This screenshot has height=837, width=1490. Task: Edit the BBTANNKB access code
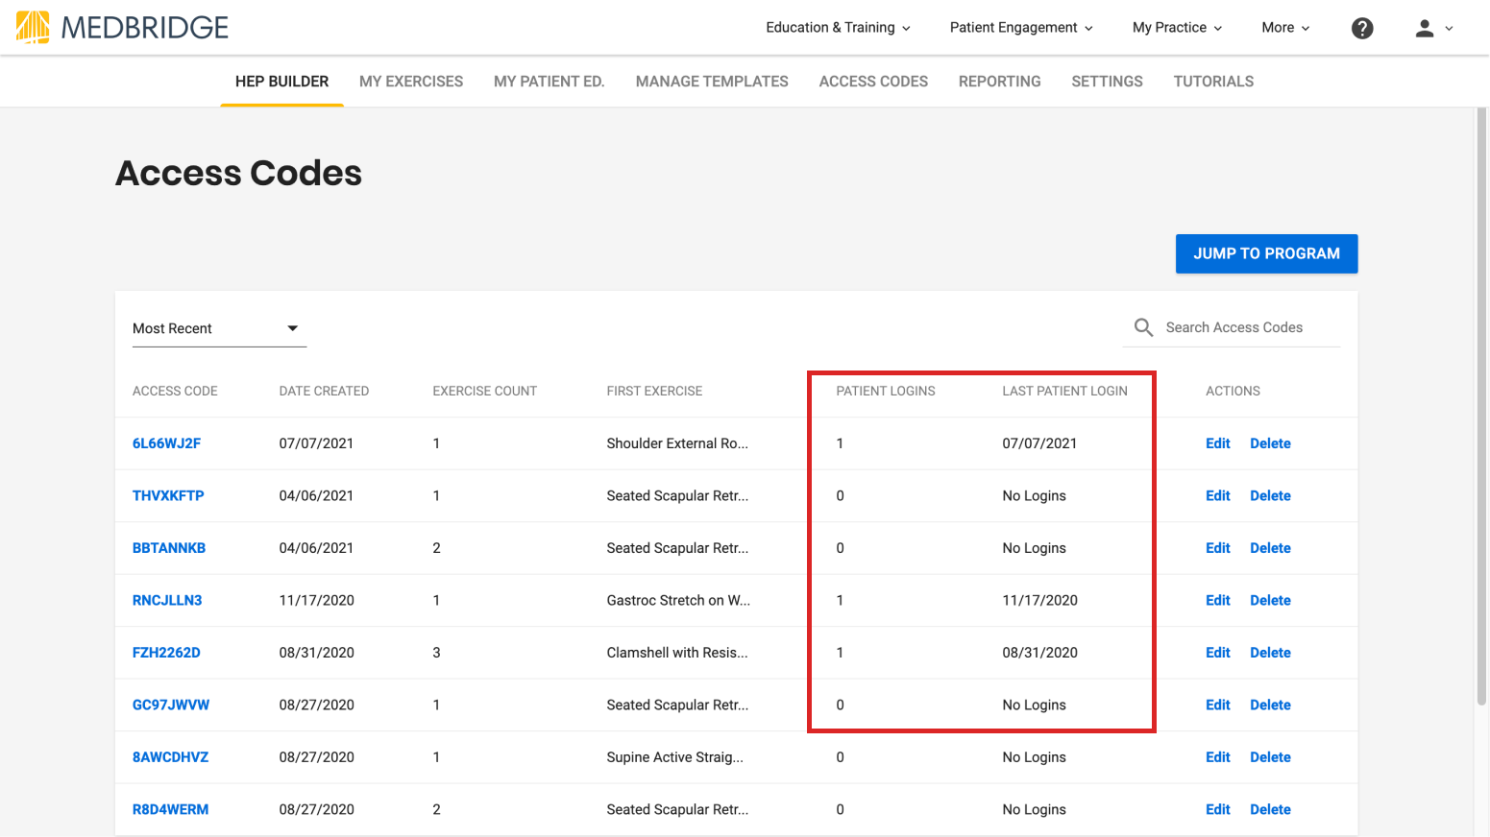point(1218,548)
